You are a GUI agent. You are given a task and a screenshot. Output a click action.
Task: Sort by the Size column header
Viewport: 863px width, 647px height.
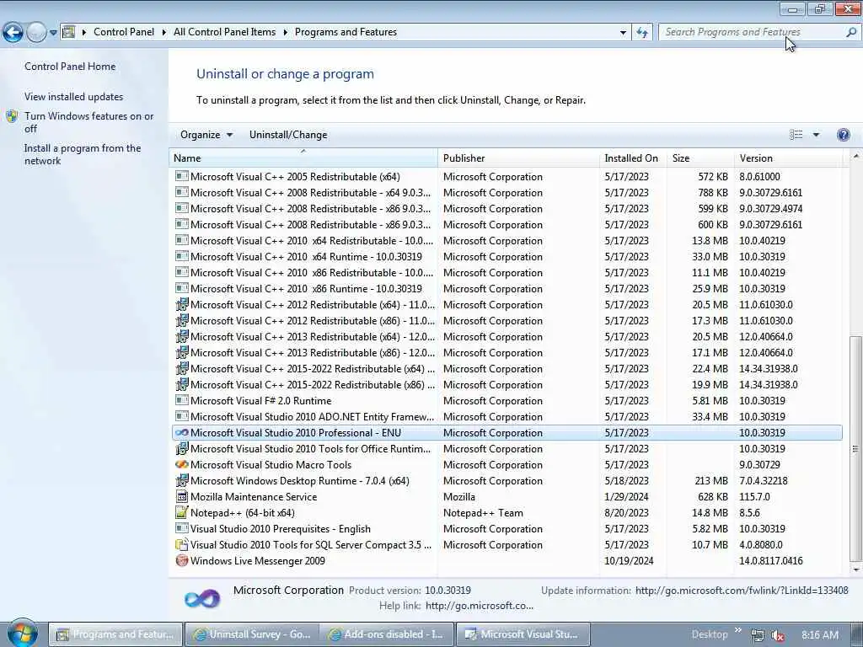(700, 158)
